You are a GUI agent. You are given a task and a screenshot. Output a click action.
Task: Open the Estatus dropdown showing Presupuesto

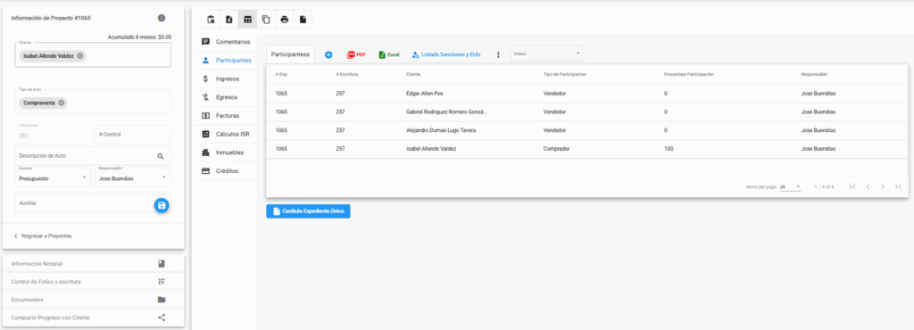(53, 177)
